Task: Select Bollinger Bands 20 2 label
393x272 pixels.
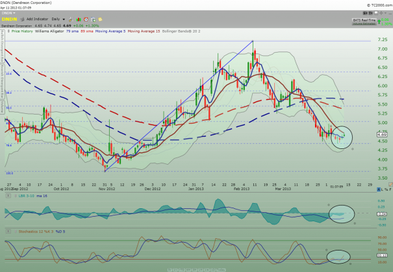Action: coord(181,31)
